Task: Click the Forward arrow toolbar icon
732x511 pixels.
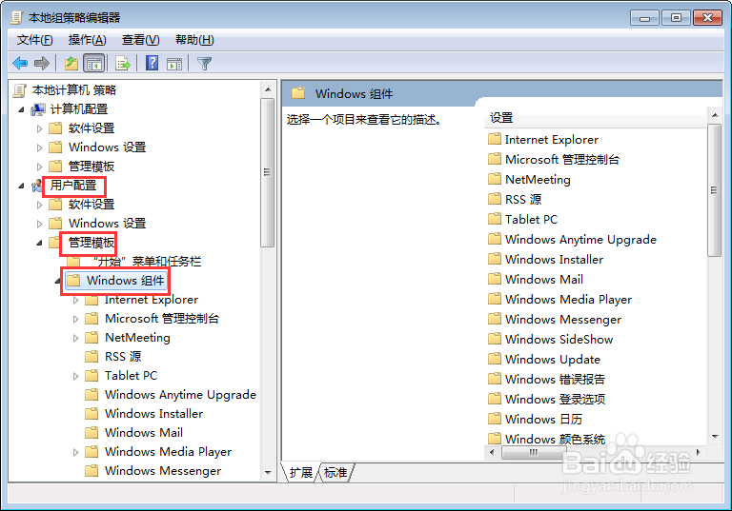Action: 42,63
